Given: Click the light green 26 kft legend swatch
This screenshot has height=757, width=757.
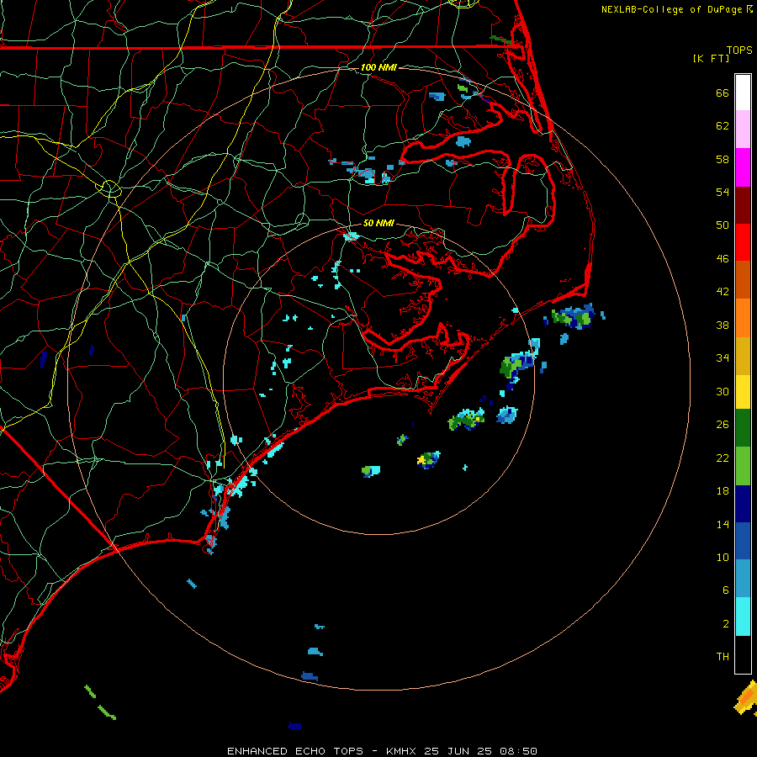Looking at the screenshot, I should (x=743, y=465).
